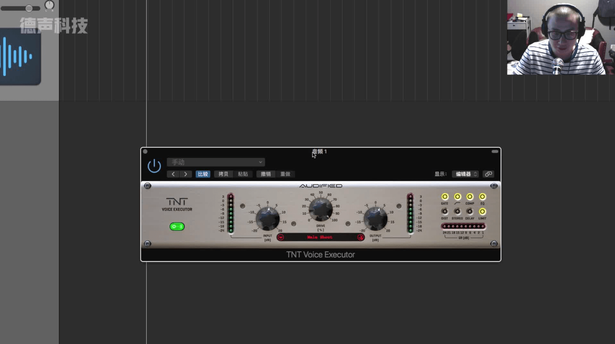Open the 编辑器 view dropdown
615x344 pixels.
(465, 174)
